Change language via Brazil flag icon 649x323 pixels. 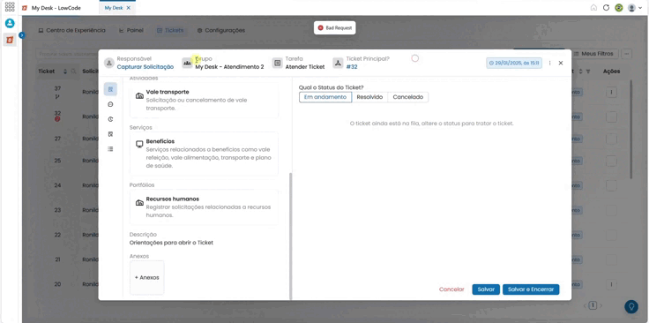619,7
